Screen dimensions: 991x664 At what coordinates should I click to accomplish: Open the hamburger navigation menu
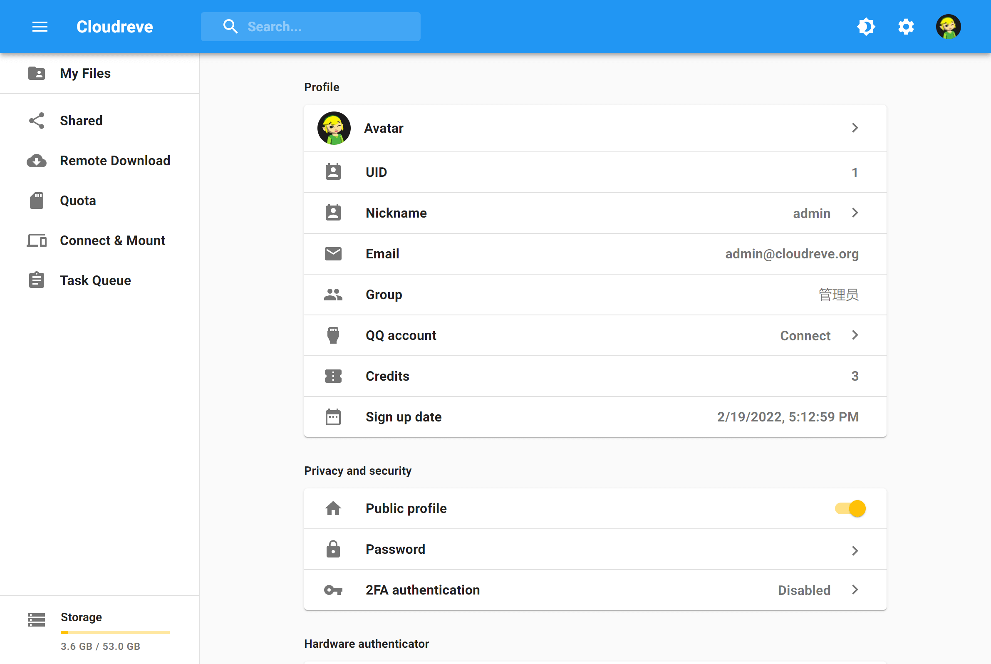(40, 27)
